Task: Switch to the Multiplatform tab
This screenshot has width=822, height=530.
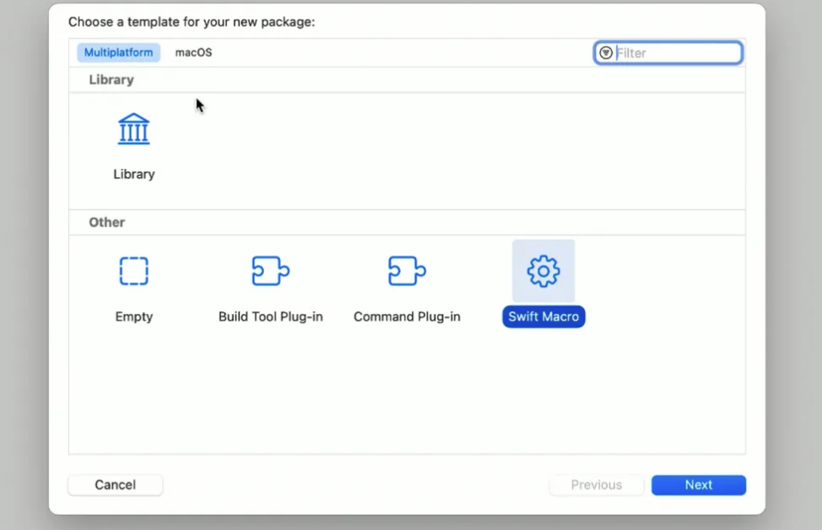Action: click(118, 52)
